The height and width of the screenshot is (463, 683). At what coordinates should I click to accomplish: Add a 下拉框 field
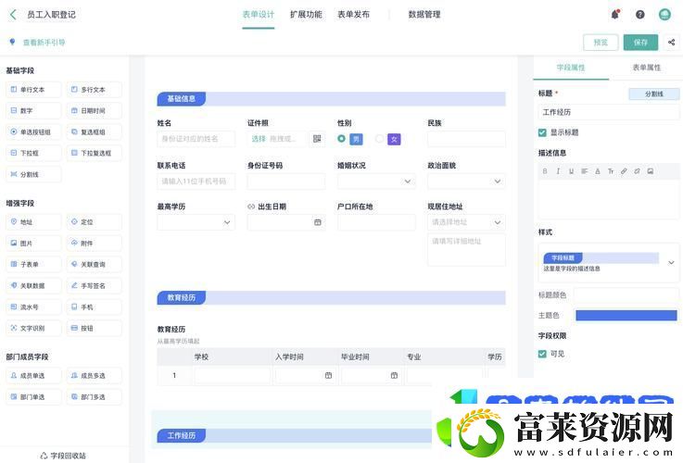tap(33, 153)
